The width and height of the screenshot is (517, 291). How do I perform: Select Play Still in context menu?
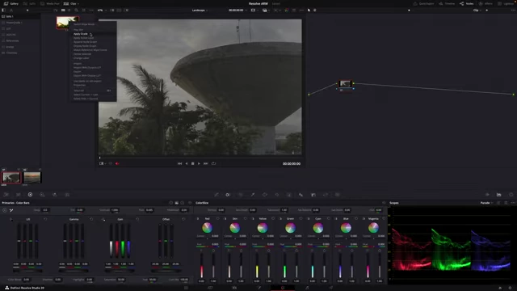click(78, 30)
